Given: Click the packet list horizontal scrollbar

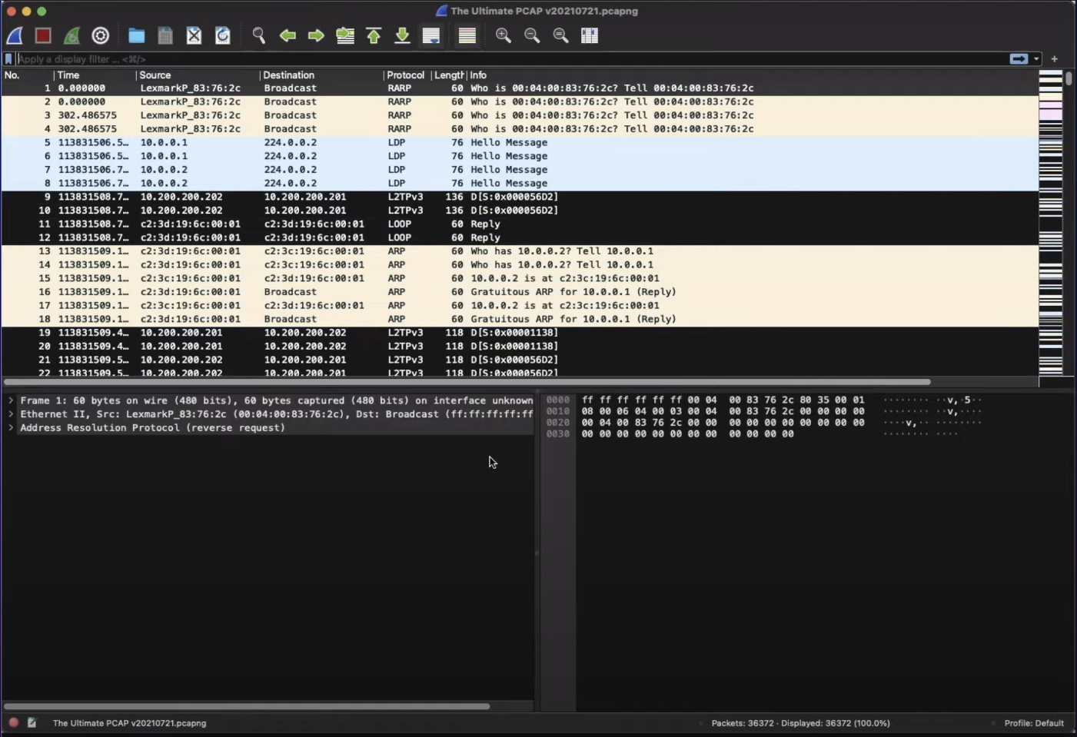Looking at the screenshot, I should click(x=467, y=382).
